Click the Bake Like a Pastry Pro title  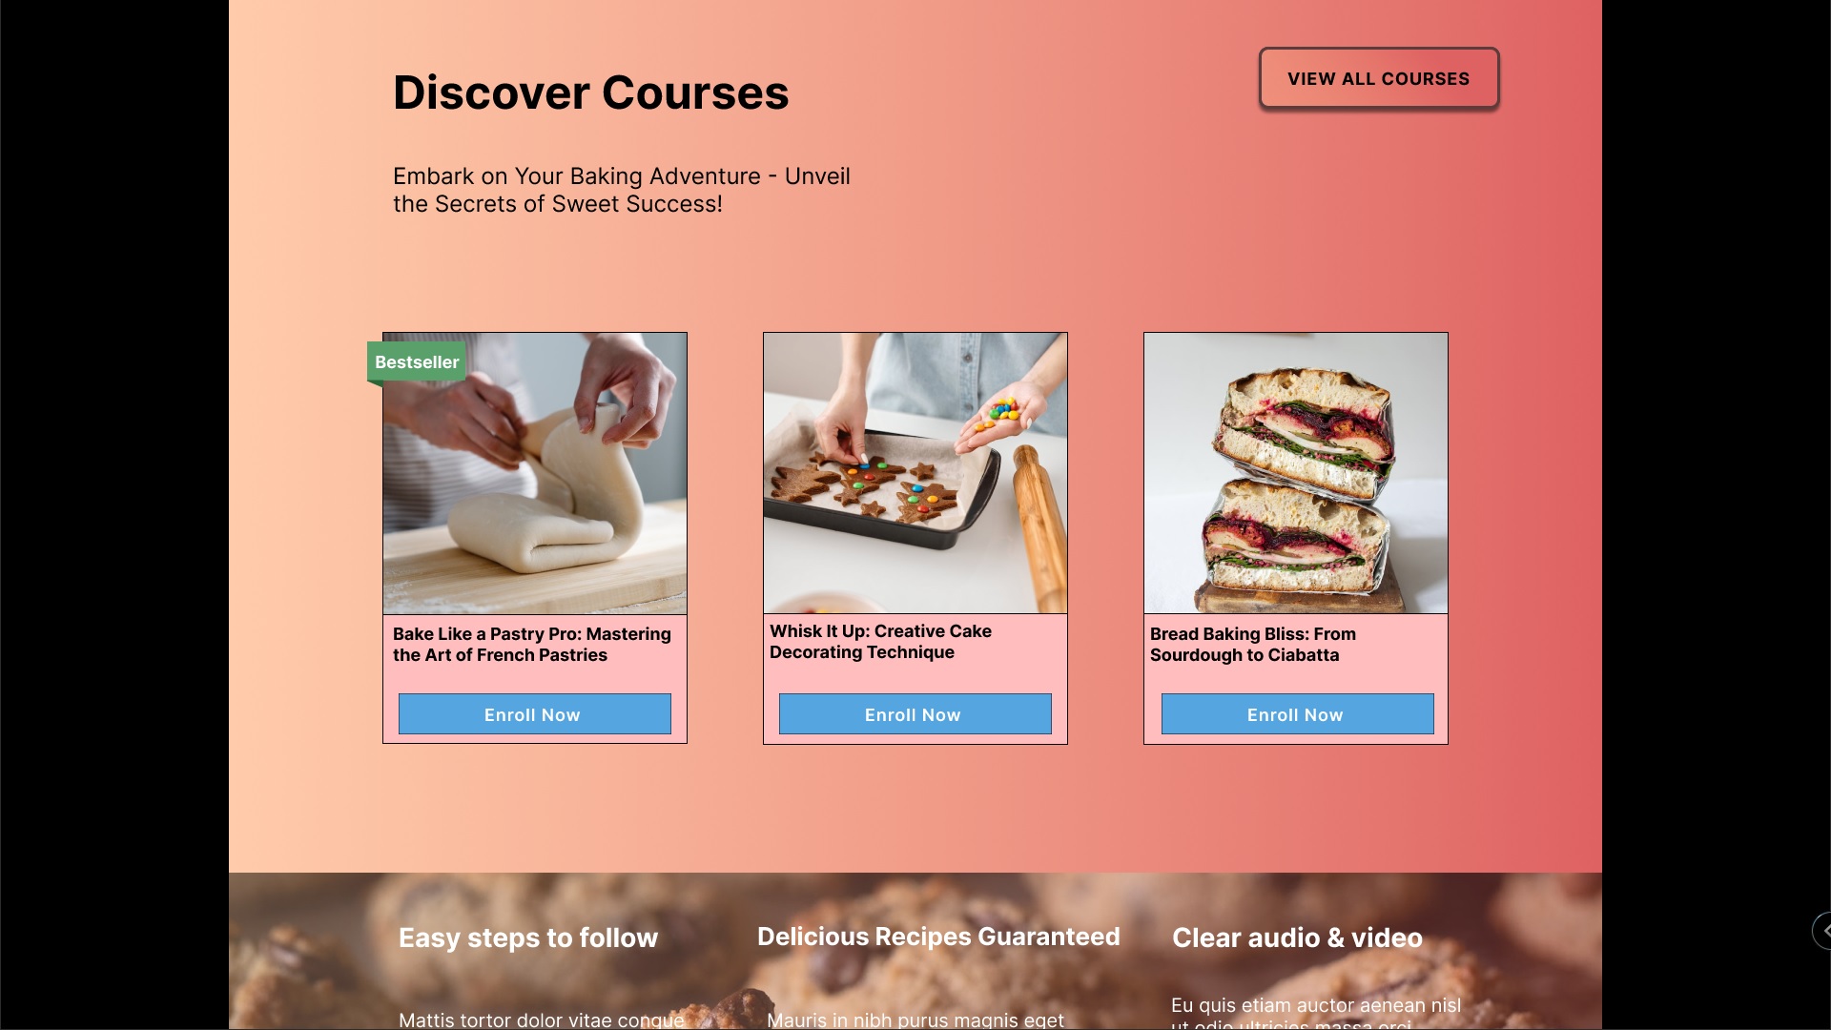tap(532, 645)
